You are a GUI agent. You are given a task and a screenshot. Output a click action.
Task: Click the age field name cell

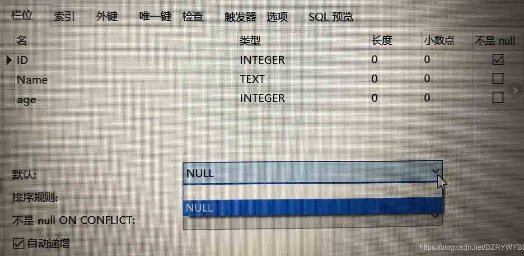(x=126, y=98)
